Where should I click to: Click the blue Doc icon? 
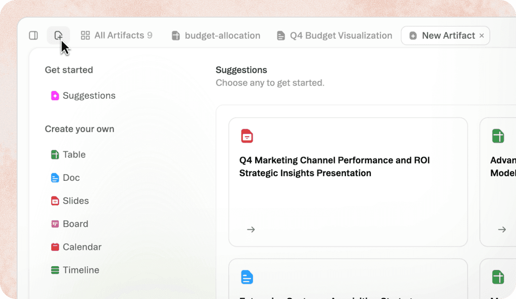55,178
